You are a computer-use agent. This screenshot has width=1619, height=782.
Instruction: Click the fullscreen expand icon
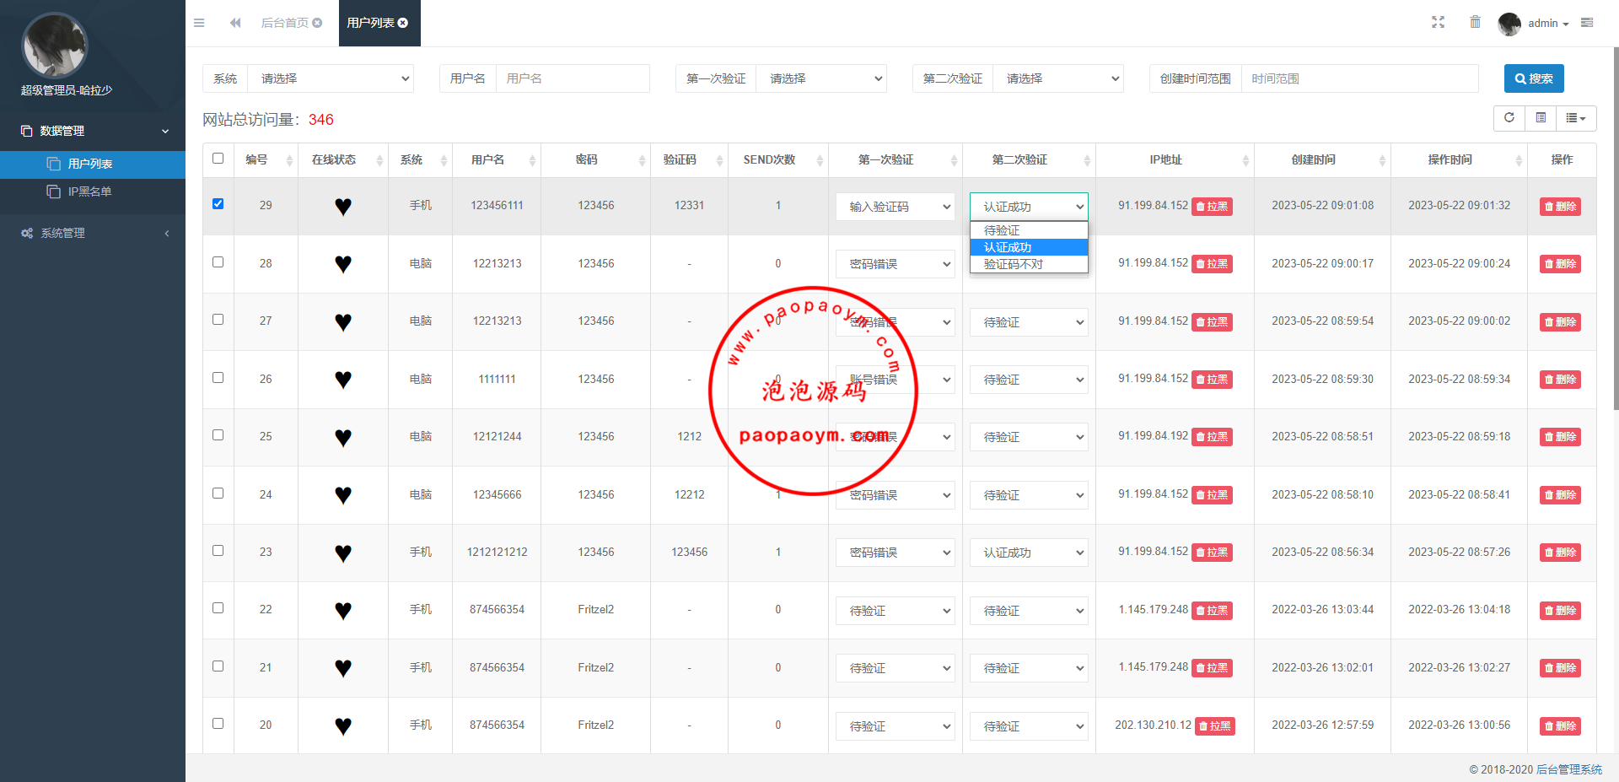pos(1438,23)
